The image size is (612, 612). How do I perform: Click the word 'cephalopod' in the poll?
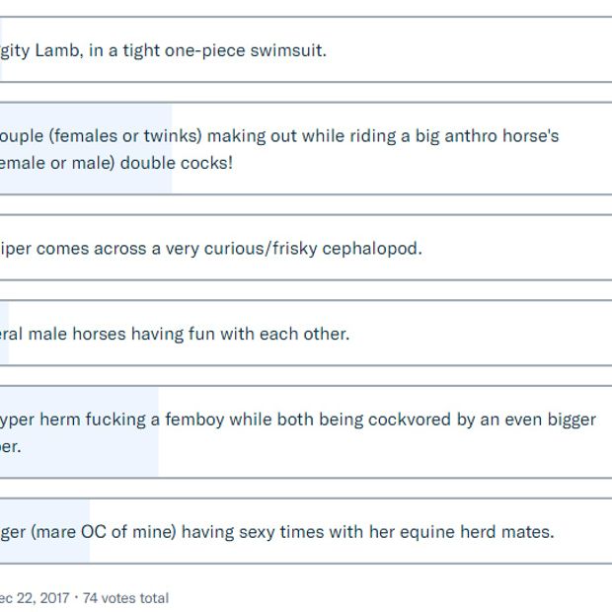click(x=375, y=248)
